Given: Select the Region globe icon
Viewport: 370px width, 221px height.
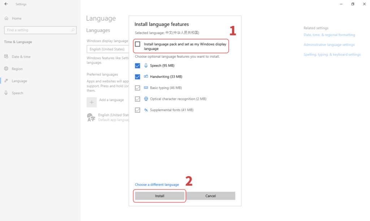Looking at the screenshot, I should click(7, 69).
